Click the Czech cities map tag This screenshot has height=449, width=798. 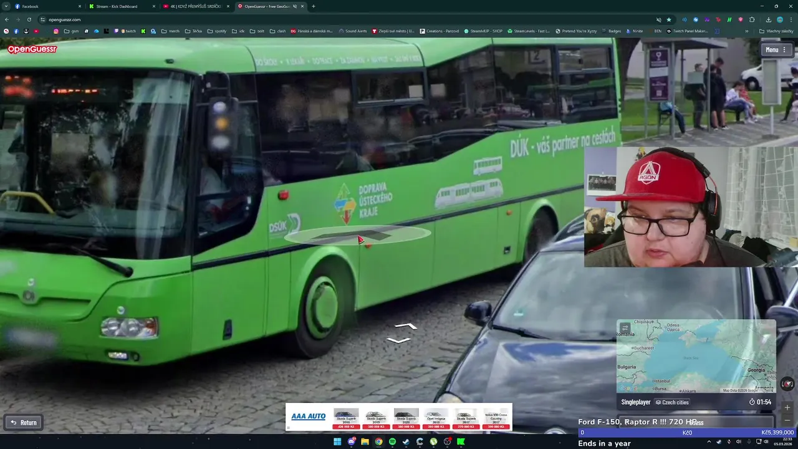(x=672, y=402)
